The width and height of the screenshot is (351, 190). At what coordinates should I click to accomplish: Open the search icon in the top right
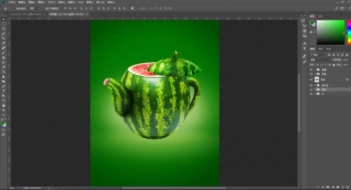(337, 8)
